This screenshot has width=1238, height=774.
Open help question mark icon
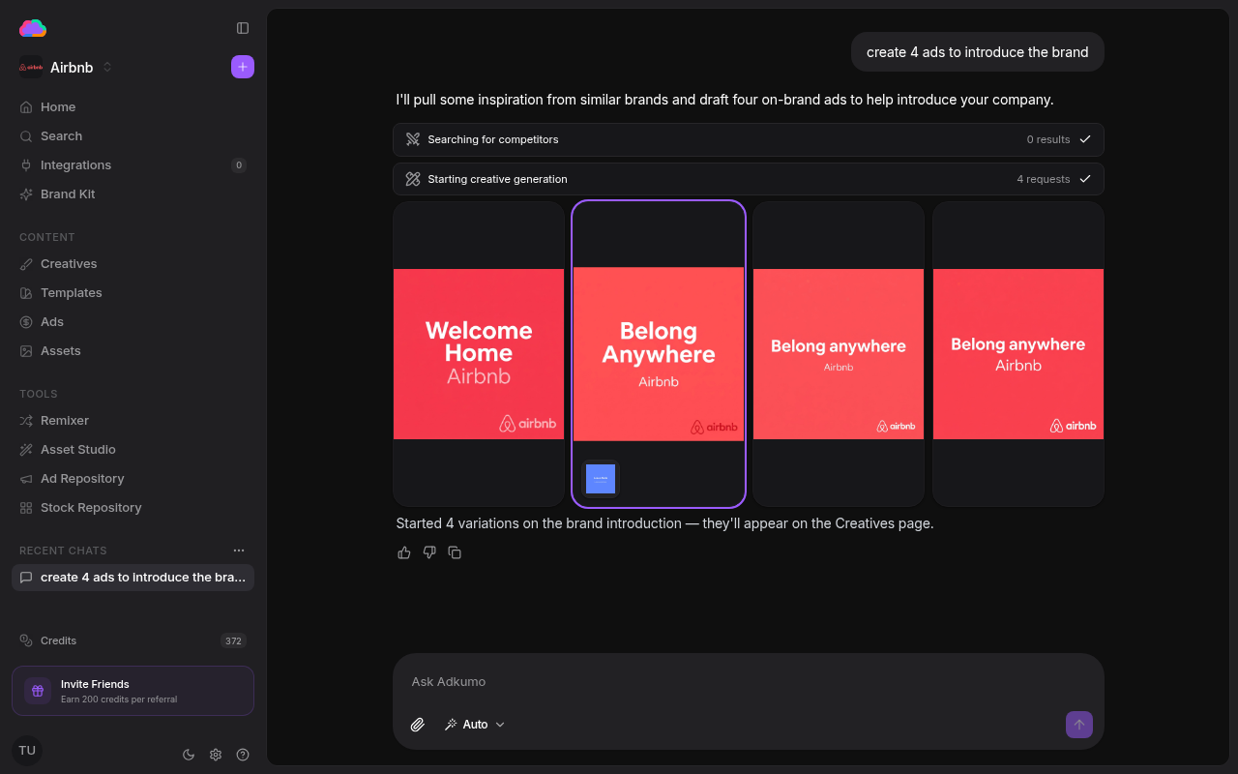pos(243,755)
